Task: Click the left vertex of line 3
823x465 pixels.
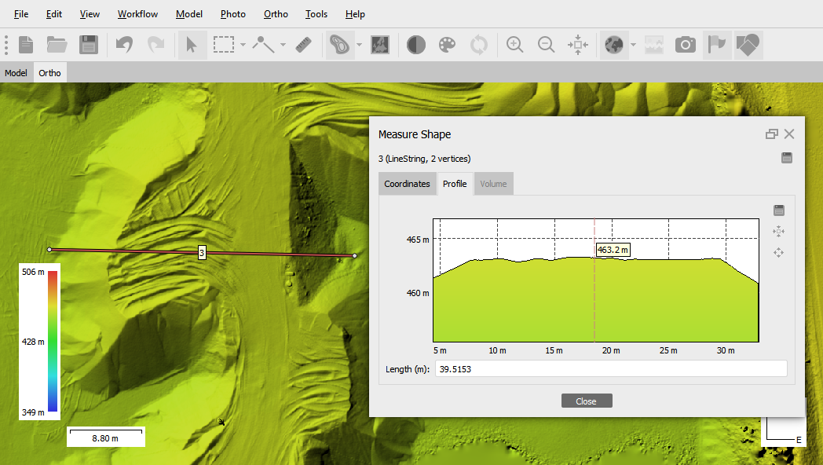Action: pos(49,250)
